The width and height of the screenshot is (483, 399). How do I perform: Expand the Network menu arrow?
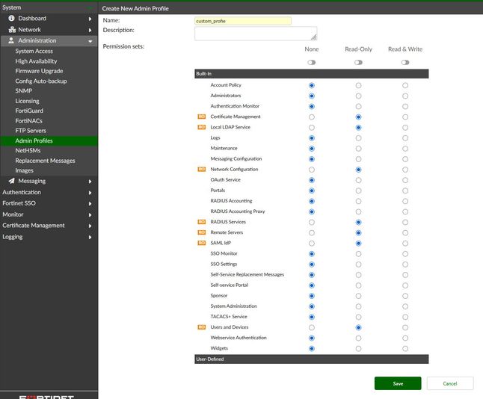(x=90, y=30)
